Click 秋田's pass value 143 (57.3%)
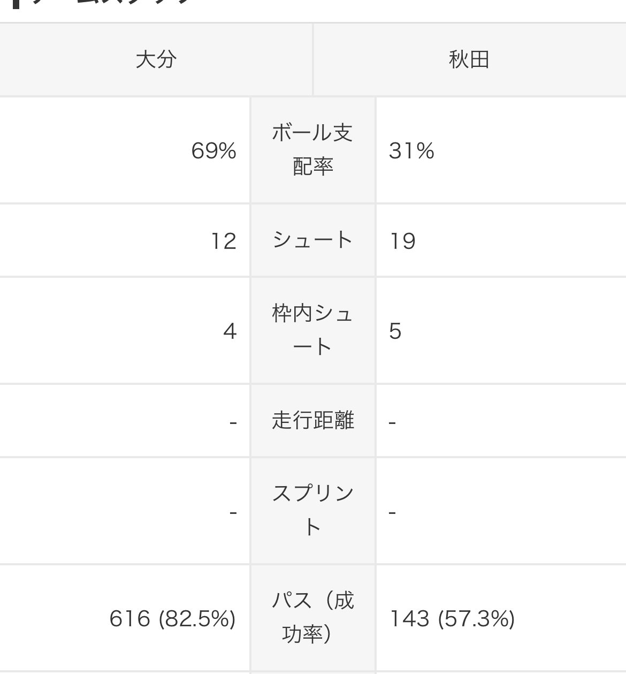Image resolution: width=626 pixels, height=674 pixels. click(452, 619)
